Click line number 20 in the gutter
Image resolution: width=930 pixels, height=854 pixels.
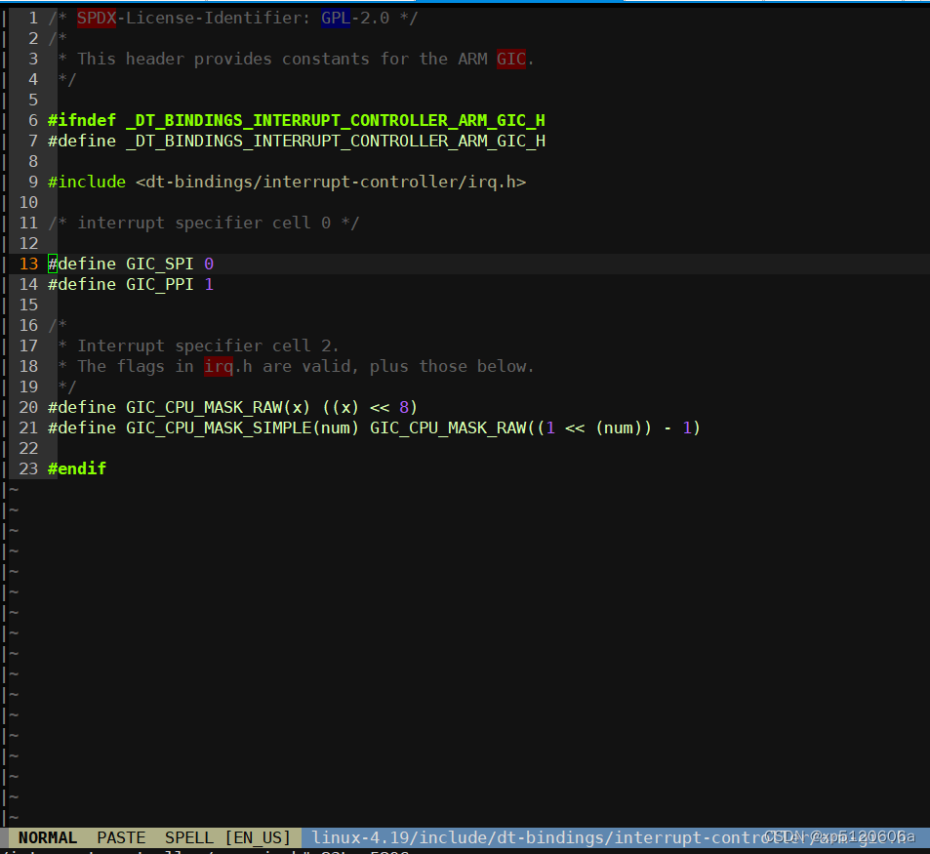28,407
